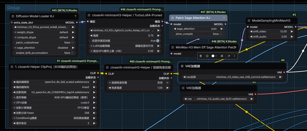Open the auto sage_attention dropdown in Patch Sage Attention
This screenshot has height=131, width=307.
pyautogui.click(x=198, y=29)
